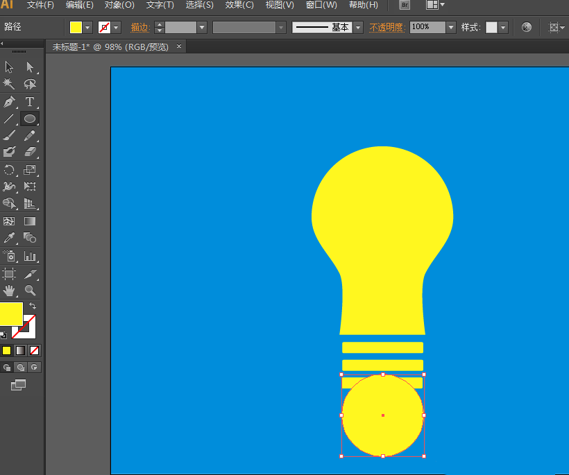Click the 不透明度 opacity link

point(387,28)
